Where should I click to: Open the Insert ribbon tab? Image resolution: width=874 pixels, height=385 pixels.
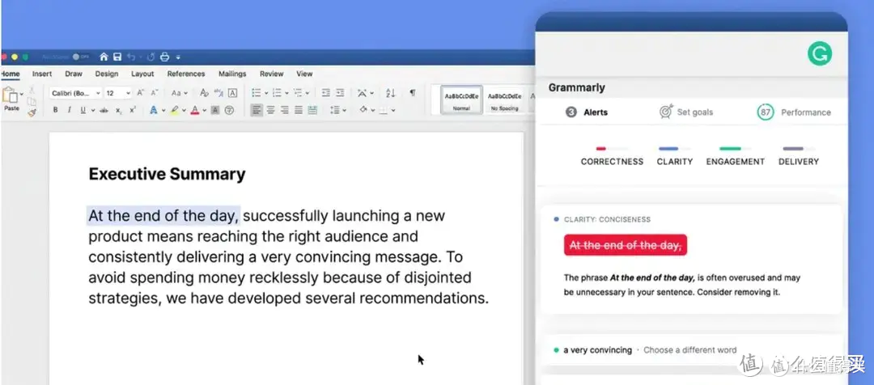(x=42, y=74)
